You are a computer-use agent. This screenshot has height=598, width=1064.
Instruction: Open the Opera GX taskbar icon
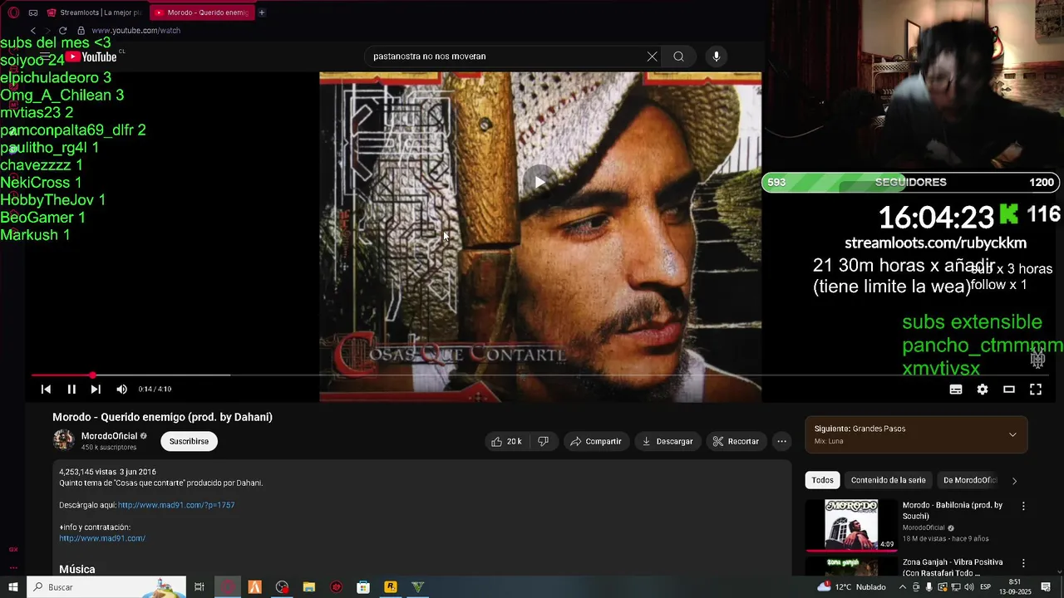tap(227, 587)
